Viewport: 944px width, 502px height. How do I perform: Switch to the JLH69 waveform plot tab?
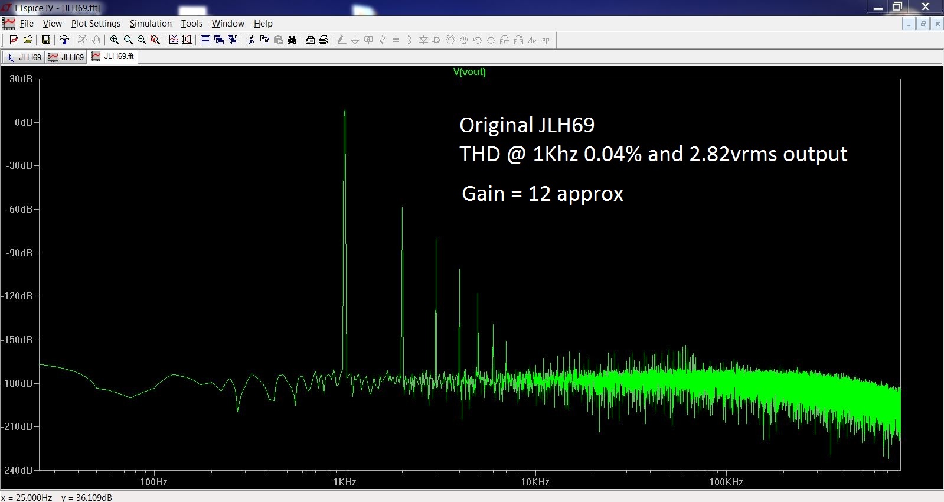point(66,57)
